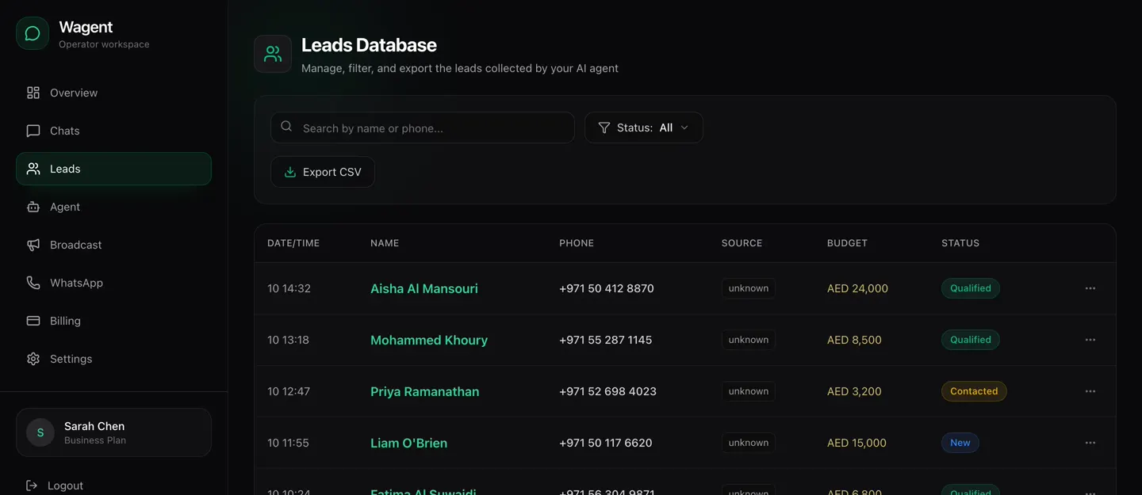Click the chevron on the Status filter
This screenshot has height=495, width=1142.
pyautogui.click(x=684, y=128)
